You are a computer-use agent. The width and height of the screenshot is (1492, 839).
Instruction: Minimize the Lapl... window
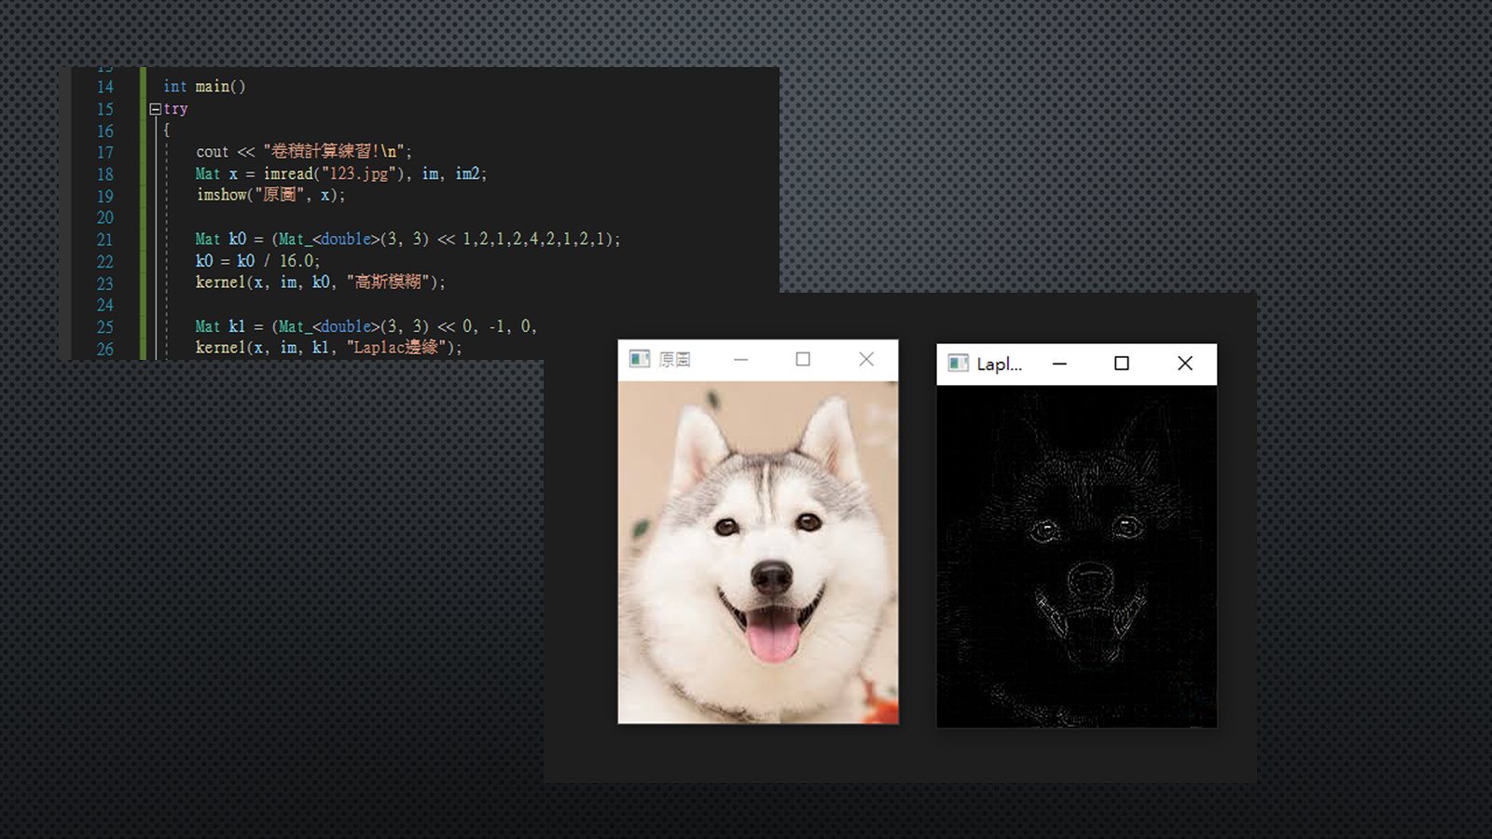pos(1059,364)
